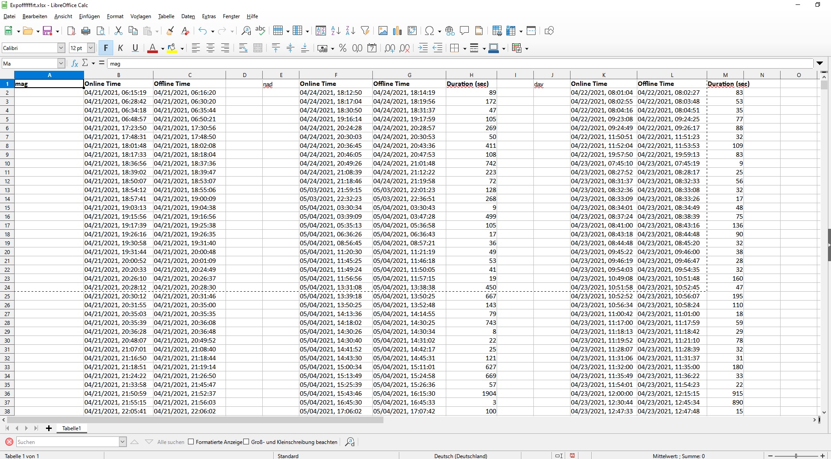The image size is (831, 459).
Task: Insert image icon
Action: [383, 31]
